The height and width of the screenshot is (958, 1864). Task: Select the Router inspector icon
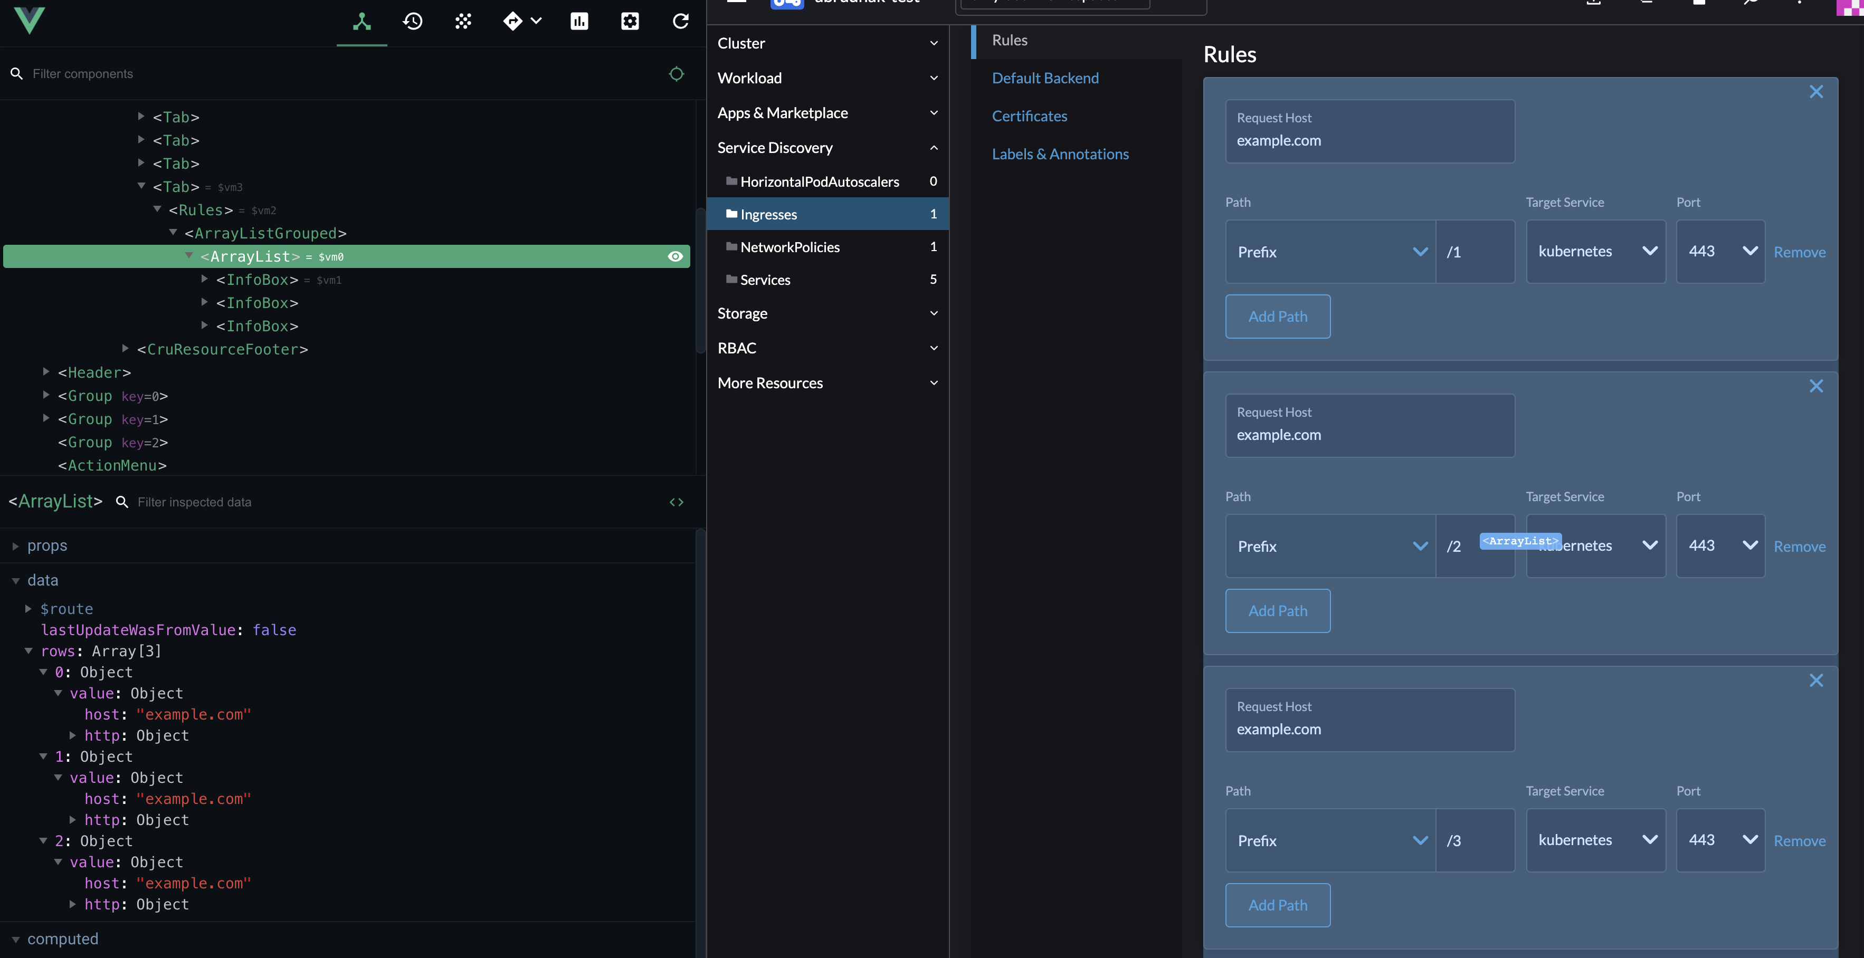pos(513,22)
